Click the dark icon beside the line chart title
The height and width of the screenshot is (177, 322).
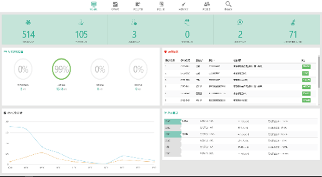(5, 113)
